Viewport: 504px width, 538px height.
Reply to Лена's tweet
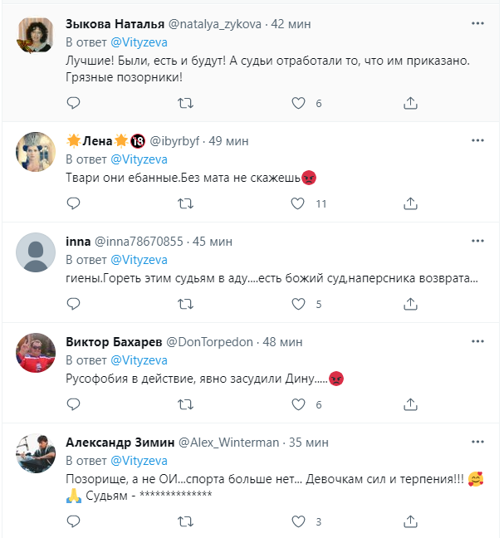[73, 203]
